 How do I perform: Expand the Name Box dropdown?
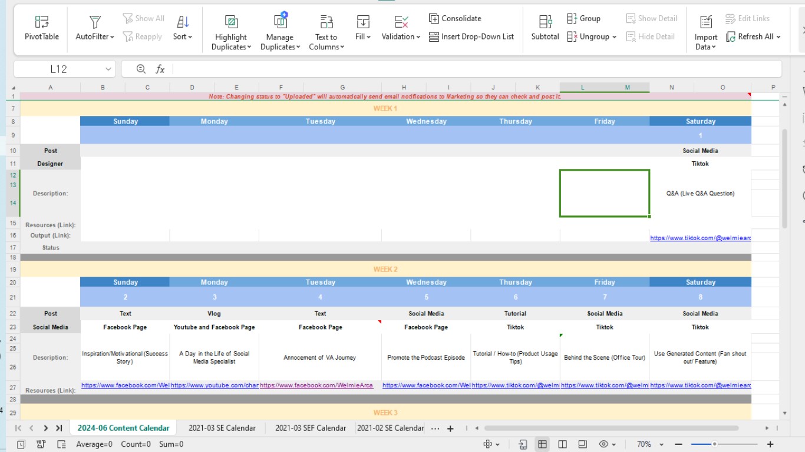point(108,69)
